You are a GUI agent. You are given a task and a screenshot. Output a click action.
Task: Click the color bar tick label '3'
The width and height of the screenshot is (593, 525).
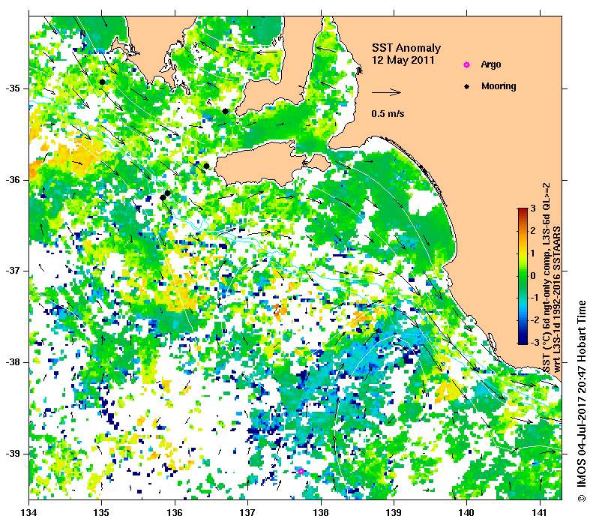pyautogui.click(x=533, y=208)
